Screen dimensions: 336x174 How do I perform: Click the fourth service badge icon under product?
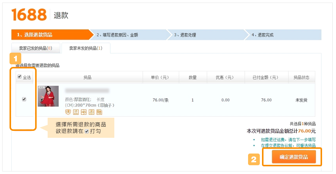92,112
